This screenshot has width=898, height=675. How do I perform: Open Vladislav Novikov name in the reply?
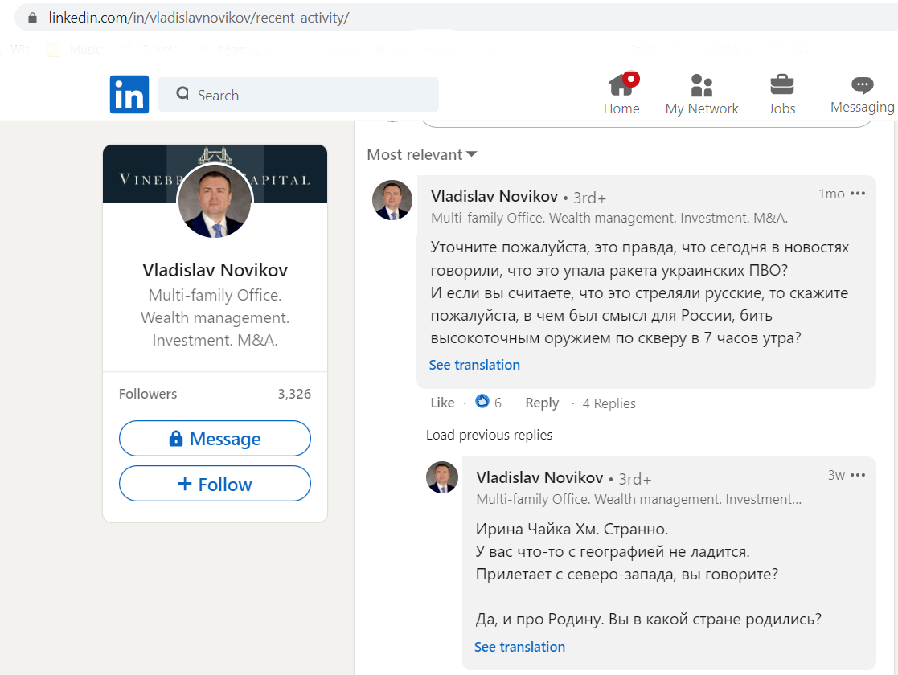pyautogui.click(x=539, y=477)
